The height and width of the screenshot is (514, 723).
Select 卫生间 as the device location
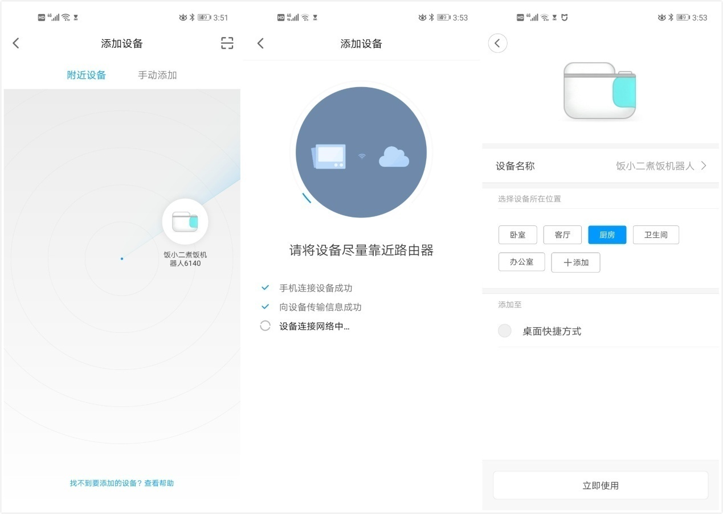656,235
